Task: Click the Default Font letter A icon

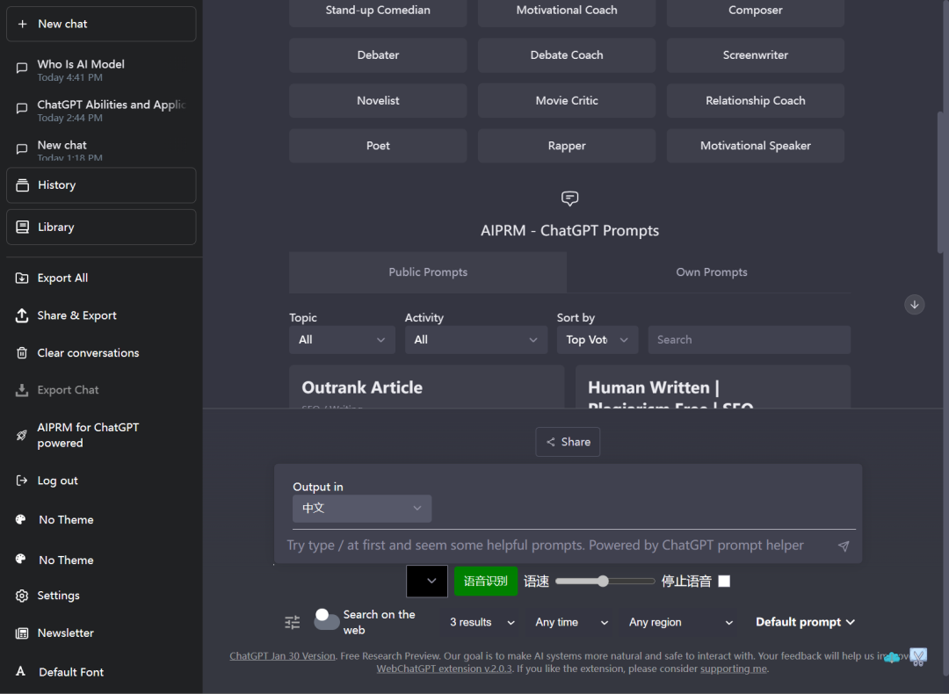Action: pos(20,671)
